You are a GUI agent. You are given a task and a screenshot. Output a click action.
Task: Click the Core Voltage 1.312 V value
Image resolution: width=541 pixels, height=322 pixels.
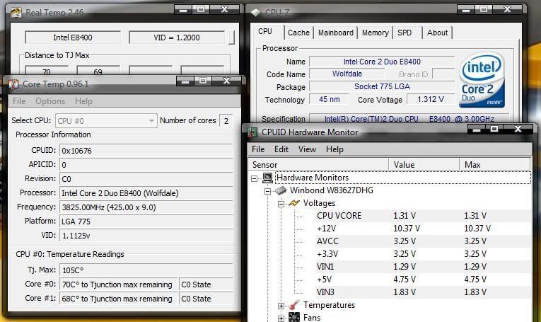(x=431, y=99)
